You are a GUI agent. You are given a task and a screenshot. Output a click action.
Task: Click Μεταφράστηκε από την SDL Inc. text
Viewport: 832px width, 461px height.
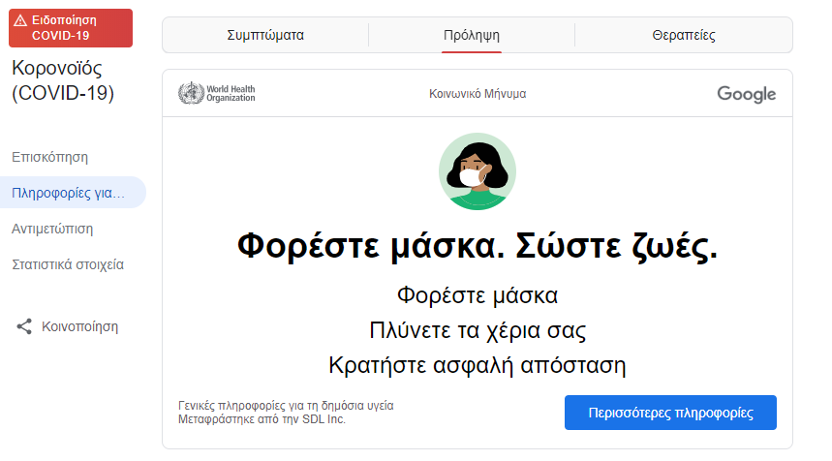262,419
